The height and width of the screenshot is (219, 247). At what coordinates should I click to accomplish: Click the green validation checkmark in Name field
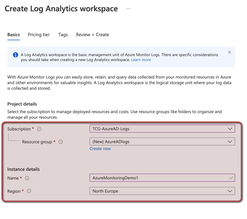pos(231,178)
